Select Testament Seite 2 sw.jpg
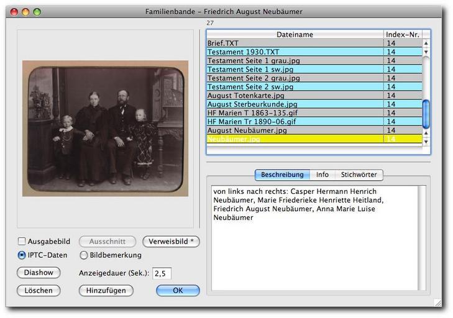The image size is (453, 318). pyautogui.click(x=314, y=87)
